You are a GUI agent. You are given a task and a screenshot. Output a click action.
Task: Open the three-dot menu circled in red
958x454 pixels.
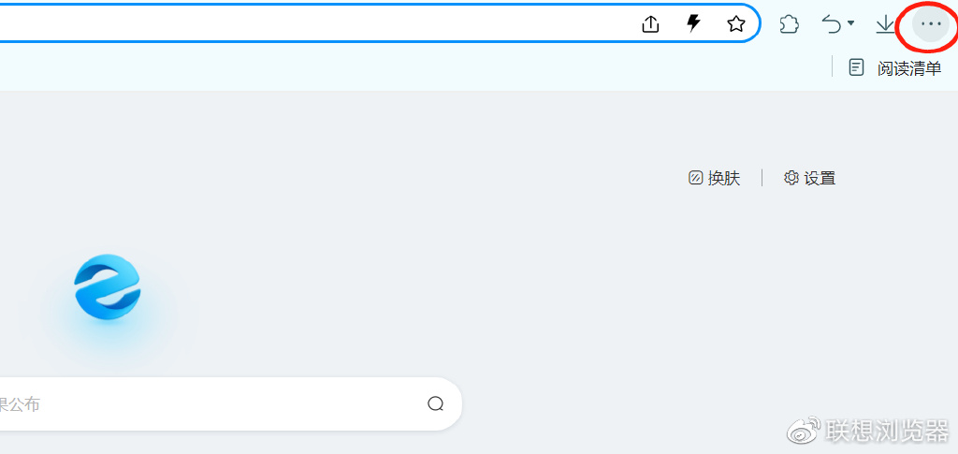click(931, 23)
